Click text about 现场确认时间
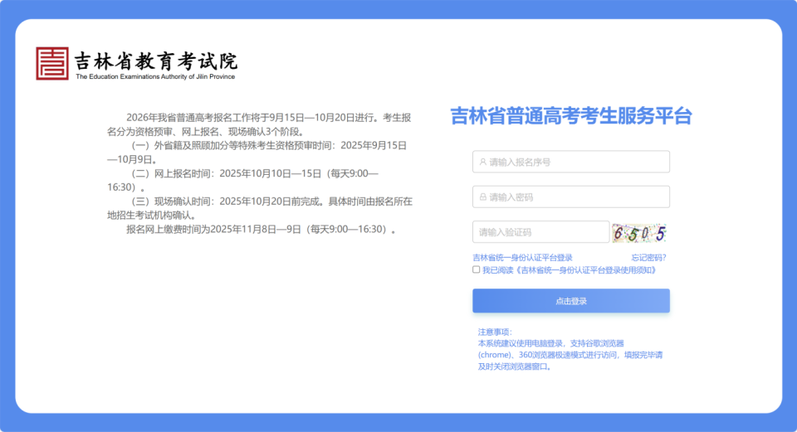Viewport: 797px width, 432px height. 260,208
